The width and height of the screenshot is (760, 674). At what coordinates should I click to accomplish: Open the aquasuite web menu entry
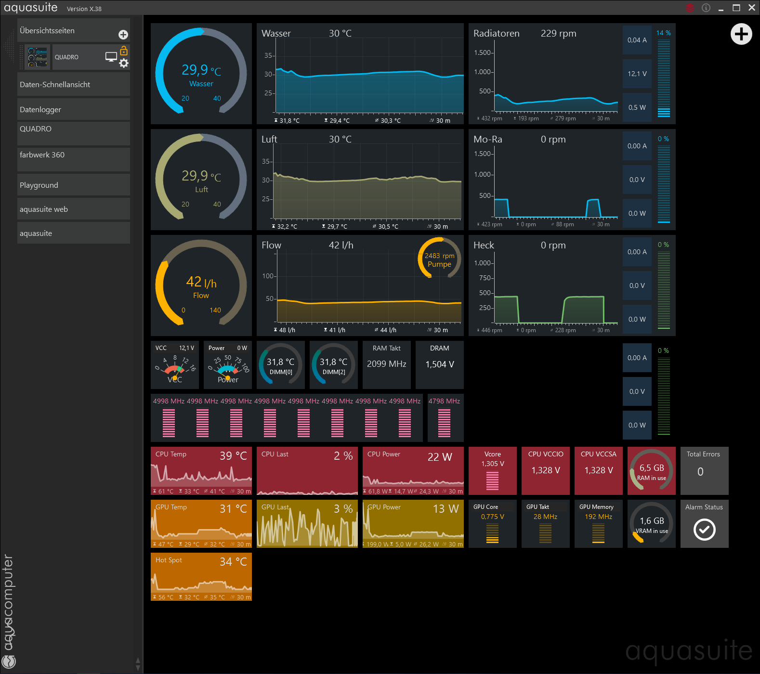point(73,209)
